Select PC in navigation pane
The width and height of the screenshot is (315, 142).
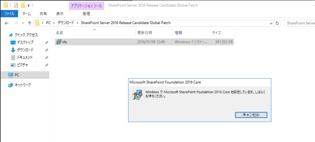[x=24, y=75]
